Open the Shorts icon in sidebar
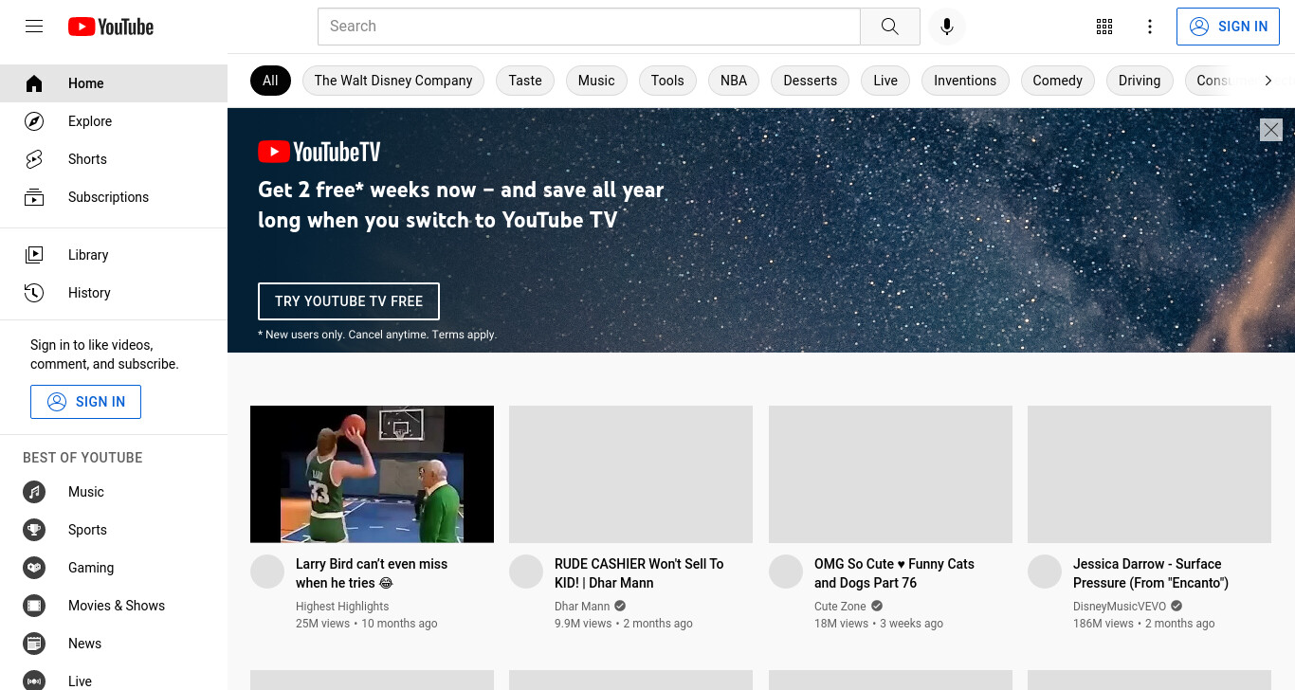The width and height of the screenshot is (1295, 690). pyautogui.click(x=34, y=159)
